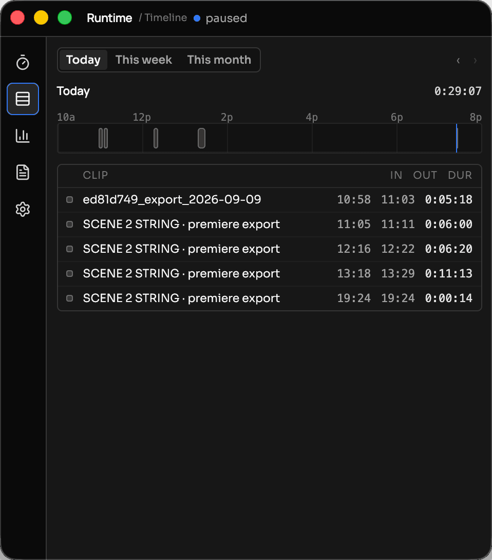Switch to the This month tab
The height and width of the screenshot is (560, 492).
point(219,60)
